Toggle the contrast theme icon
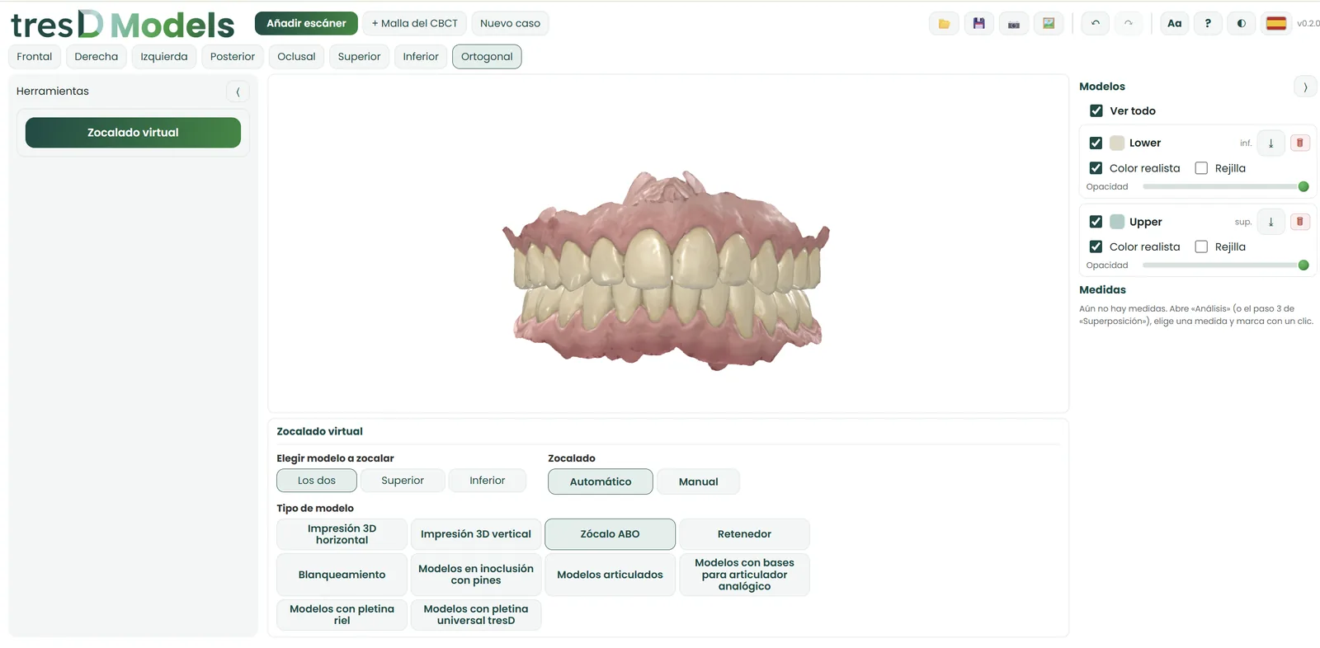 coord(1242,23)
